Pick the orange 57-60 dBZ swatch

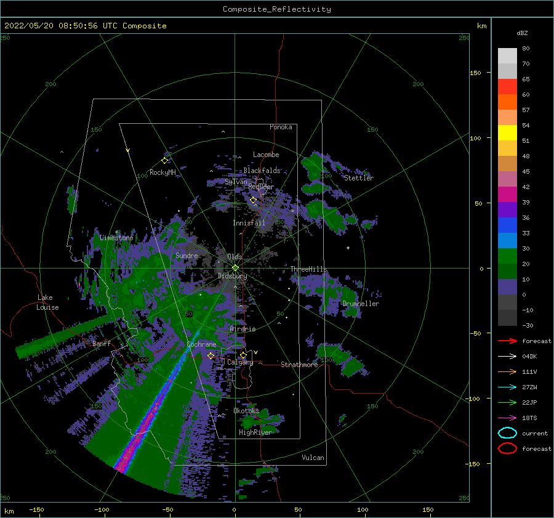tap(507, 102)
